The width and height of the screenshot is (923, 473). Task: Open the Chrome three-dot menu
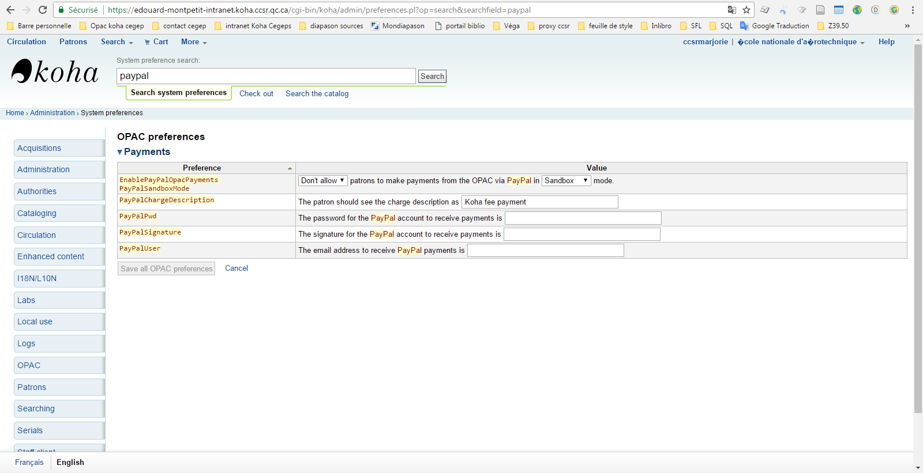[x=913, y=10]
